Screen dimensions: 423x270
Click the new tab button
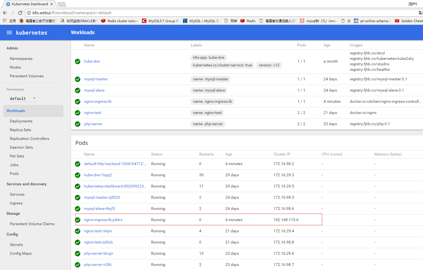[x=62, y=4]
